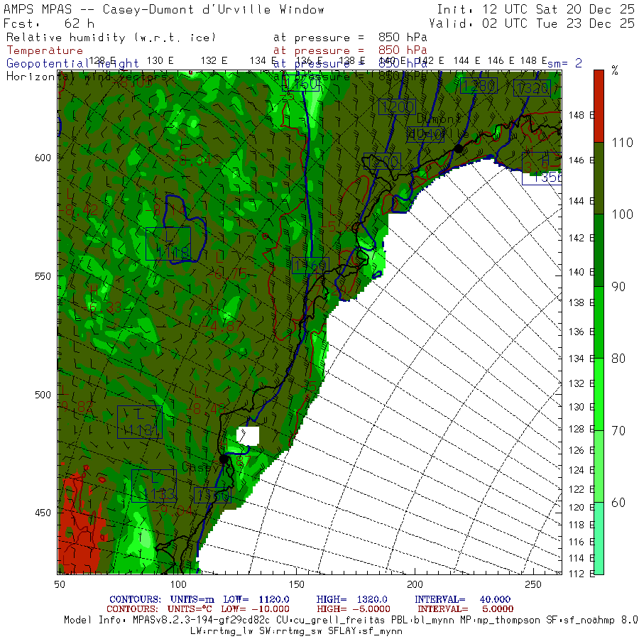The height and width of the screenshot is (639, 639).
Task: Click the left axis tick label "450"
Action: (43, 512)
